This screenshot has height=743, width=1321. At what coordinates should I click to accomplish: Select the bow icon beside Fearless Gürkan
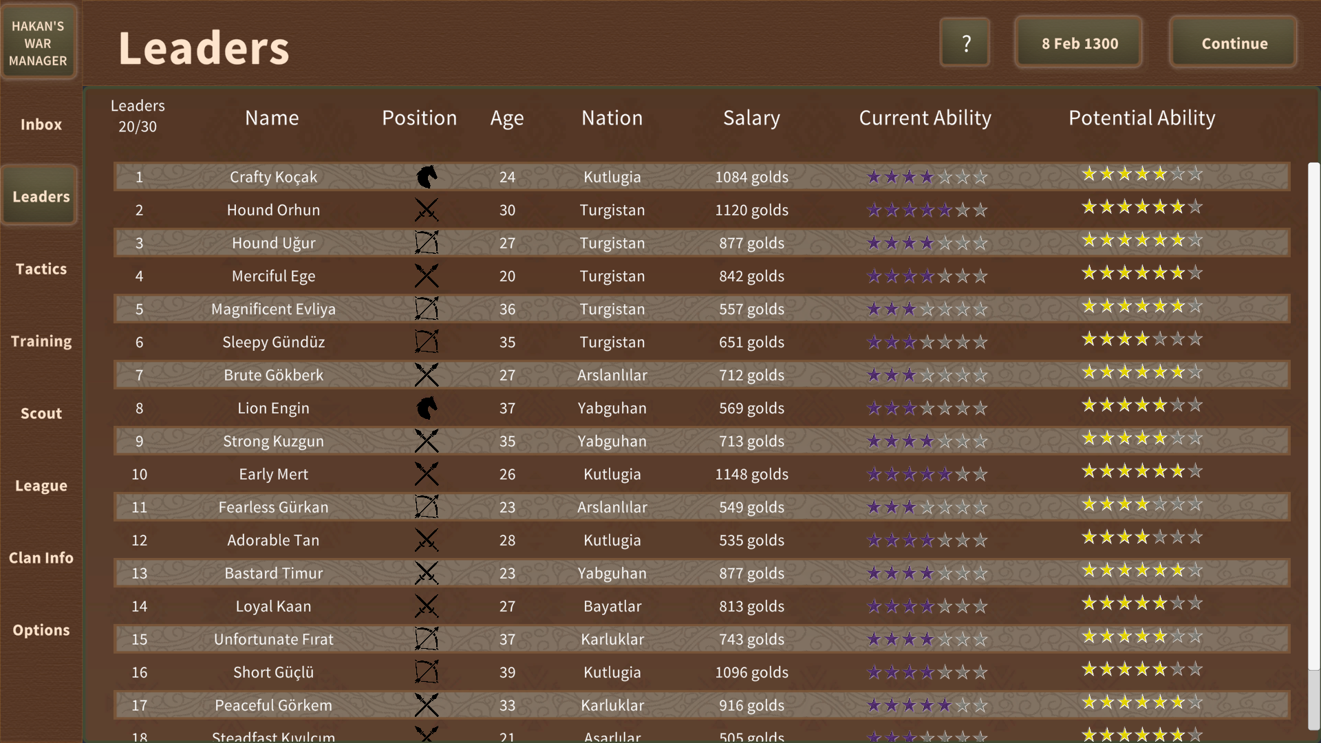427,507
